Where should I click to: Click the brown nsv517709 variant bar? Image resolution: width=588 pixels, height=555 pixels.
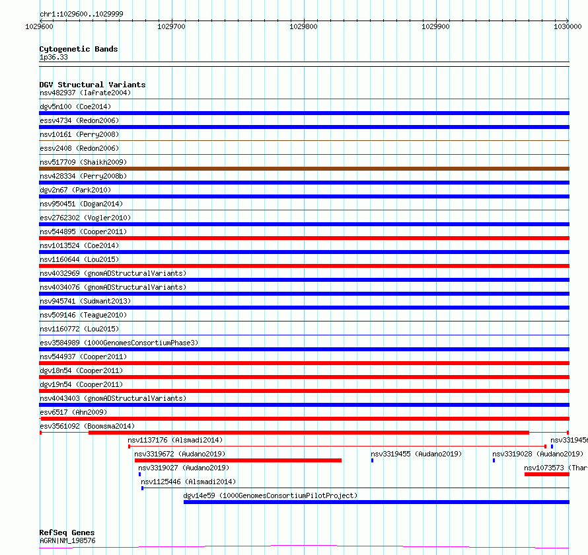(304, 169)
